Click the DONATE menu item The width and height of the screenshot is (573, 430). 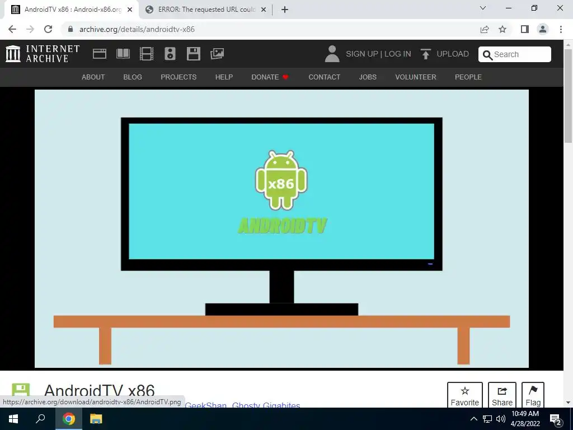point(270,77)
